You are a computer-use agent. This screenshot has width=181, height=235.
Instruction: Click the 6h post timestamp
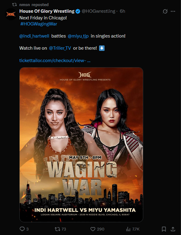(x=122, y=11)
